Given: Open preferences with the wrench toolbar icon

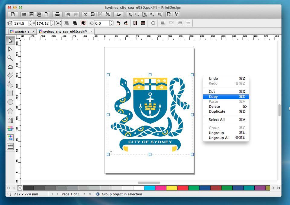Looking at the screenshot, I should (176, 14).
